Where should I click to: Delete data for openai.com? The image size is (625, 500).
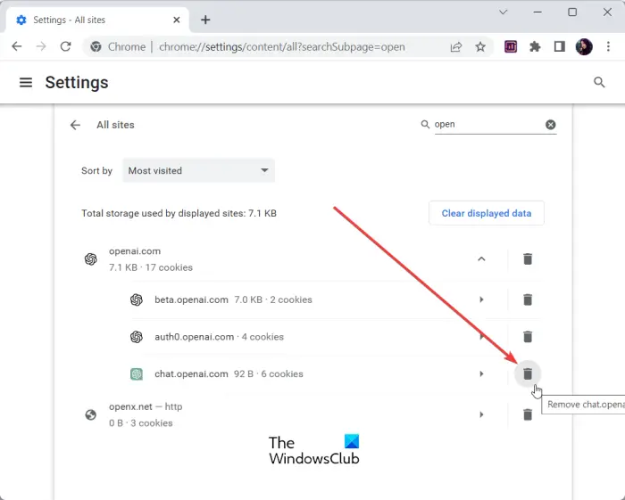pyautogui.click(x=528, y=259)
